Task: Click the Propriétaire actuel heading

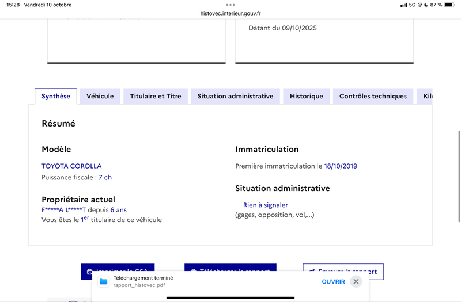Action: pyautogui.click(x=78, y=200)
